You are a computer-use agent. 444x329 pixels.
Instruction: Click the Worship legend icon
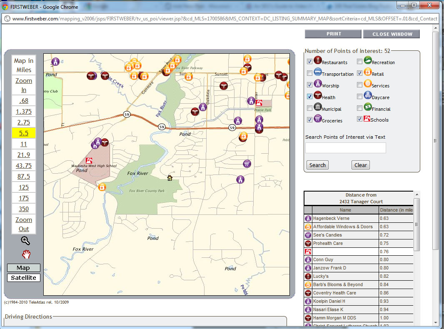318,83
